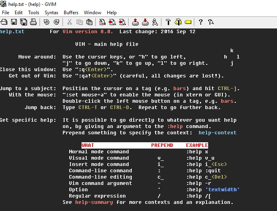Image resolution: width=277 pixels, height=211 pixels.
Task: Click the "Get specific help:" label
Action: (28, 120)
